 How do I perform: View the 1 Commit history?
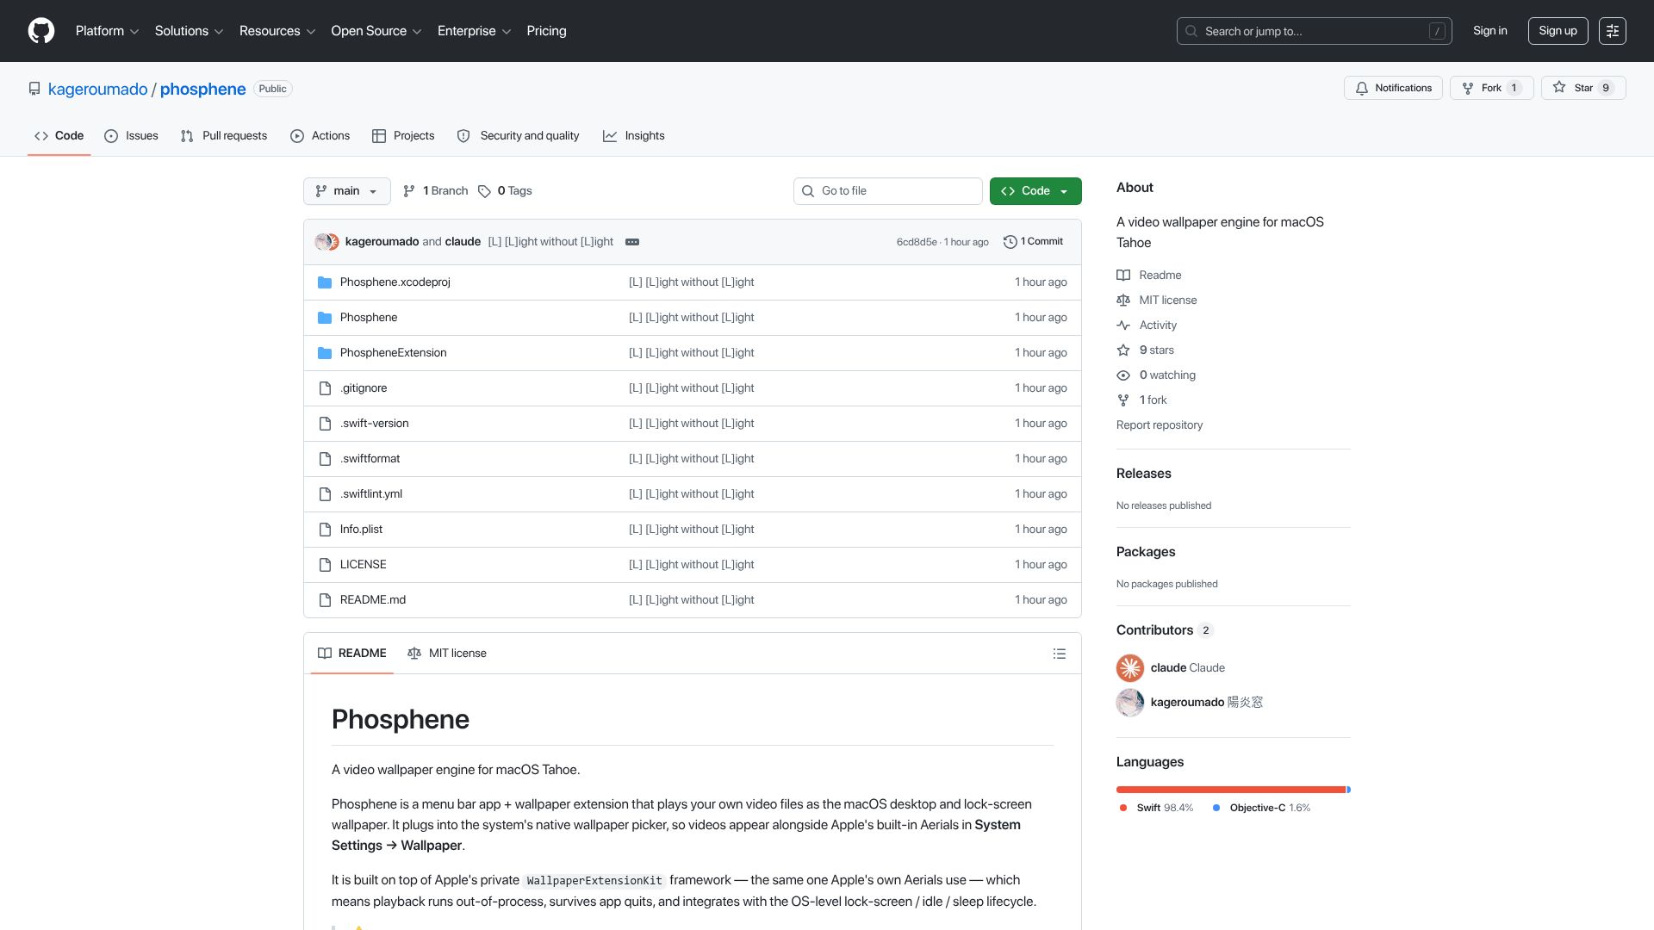1033,242
